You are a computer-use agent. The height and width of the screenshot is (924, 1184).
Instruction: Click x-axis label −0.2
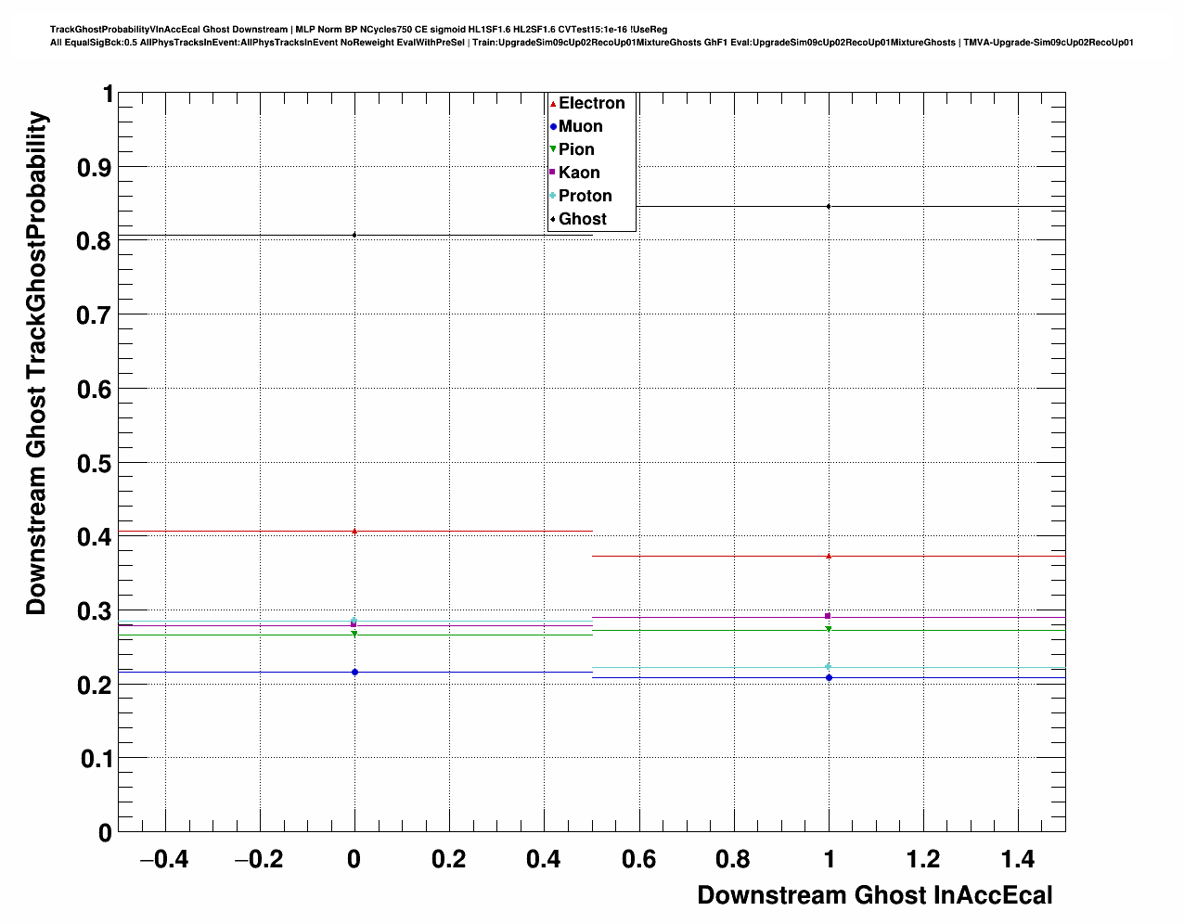[x=259, y=860]
